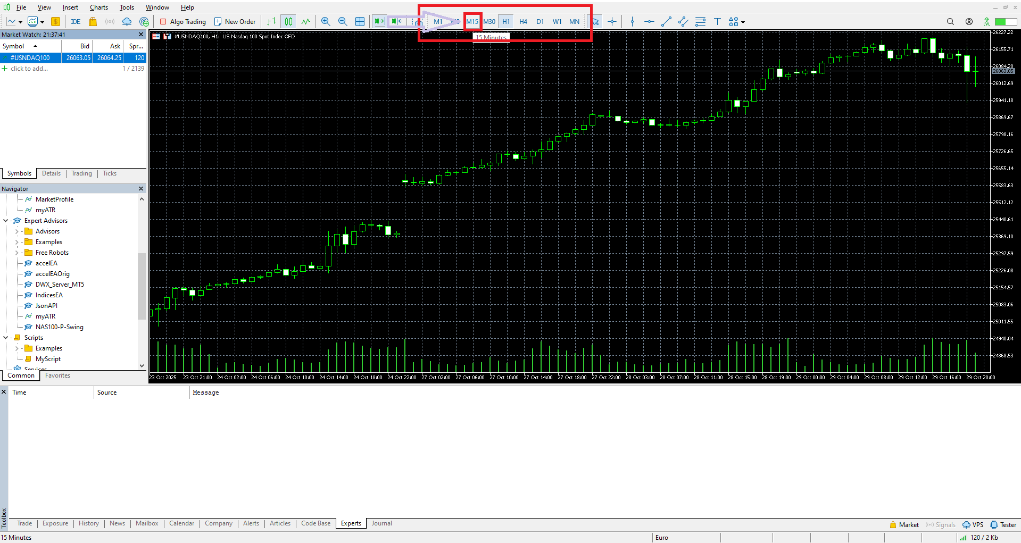Switch to the Ticks tab in Market Watch
This screenshot has width=1021, height=543.
point(110,173)
